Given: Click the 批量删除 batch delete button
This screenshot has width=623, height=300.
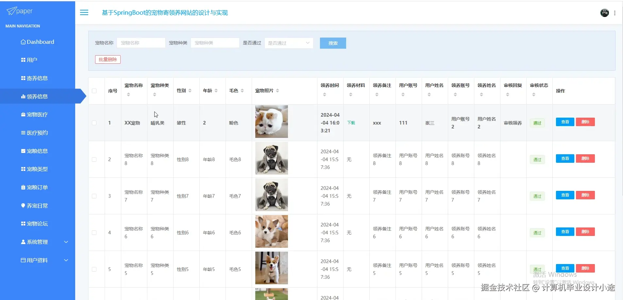Looking at the screenshot, I should point(108,59).
